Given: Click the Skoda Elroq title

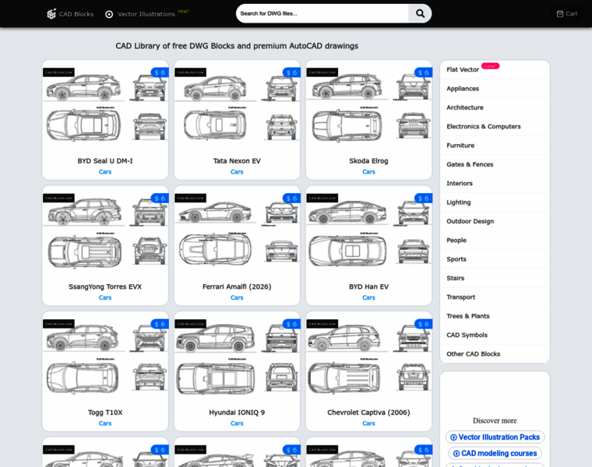Looking at the screenshot, I should (x=368, y=161).
